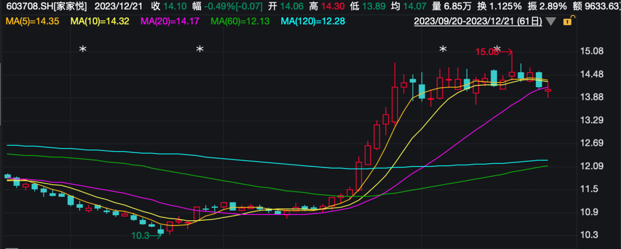
Task: Select the MA(5)=14.35 indicator label
Action: coord(33,22)
